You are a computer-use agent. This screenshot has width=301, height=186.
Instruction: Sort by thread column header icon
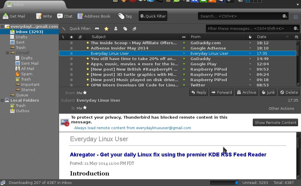point(63,37)
